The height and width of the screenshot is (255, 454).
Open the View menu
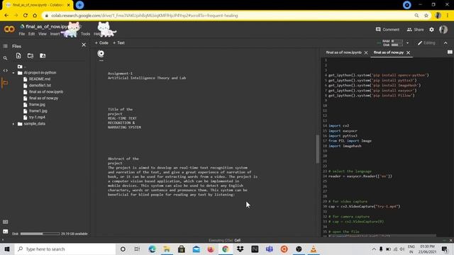pyautogui.click(x=43, y=34)
